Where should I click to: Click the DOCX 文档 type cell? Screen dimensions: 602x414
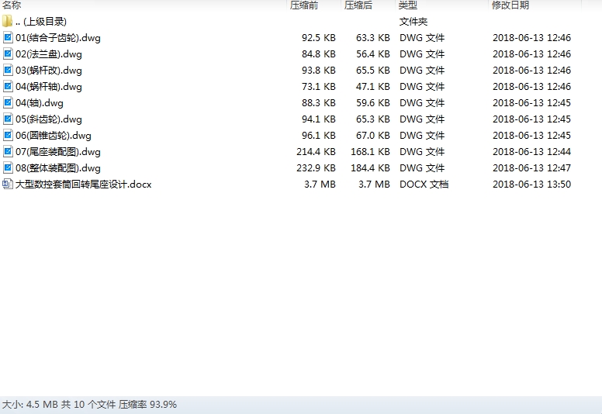[x=424, y=185]
